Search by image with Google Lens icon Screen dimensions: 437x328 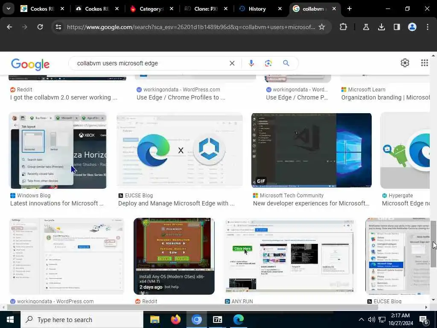[x=268, y=63]
